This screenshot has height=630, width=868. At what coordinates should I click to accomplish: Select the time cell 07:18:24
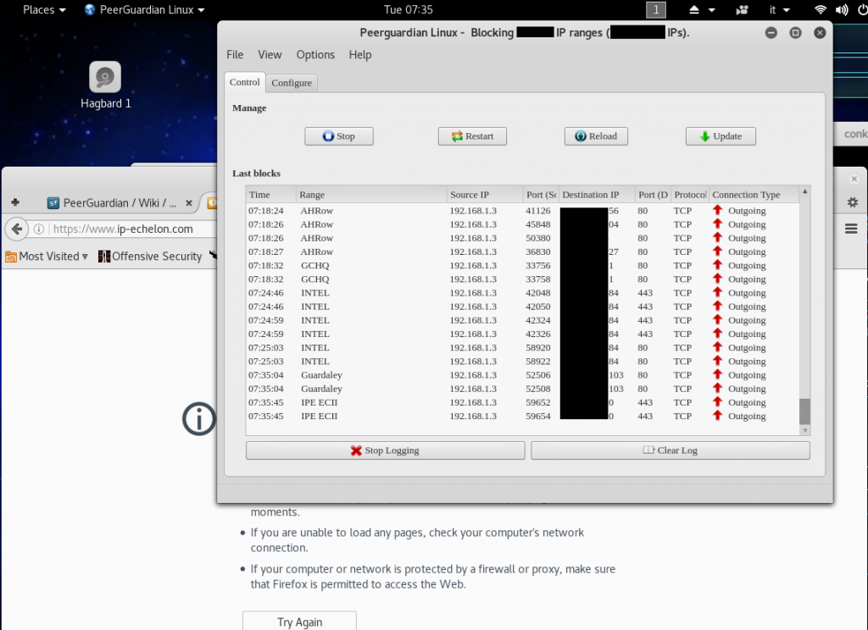coord(265,211)
